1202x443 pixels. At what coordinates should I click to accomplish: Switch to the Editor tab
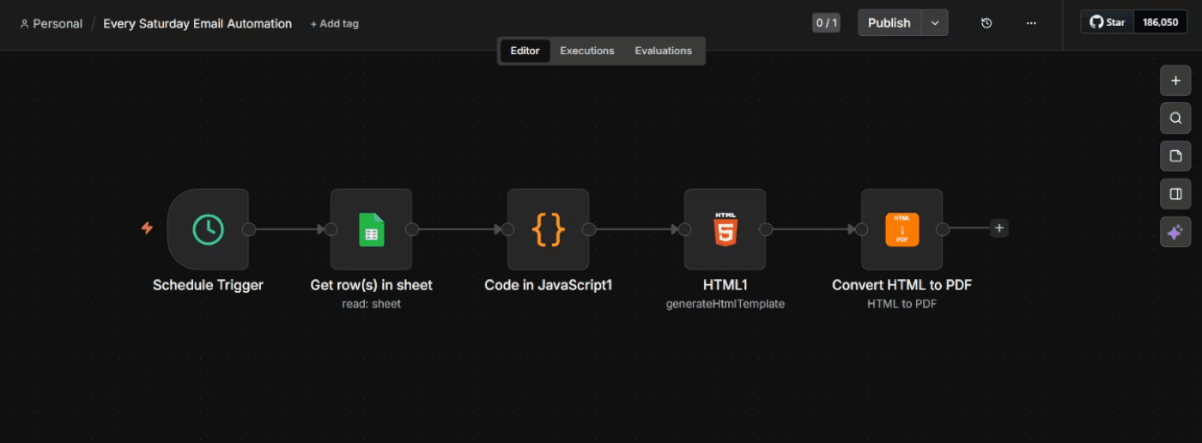point(525,51)
